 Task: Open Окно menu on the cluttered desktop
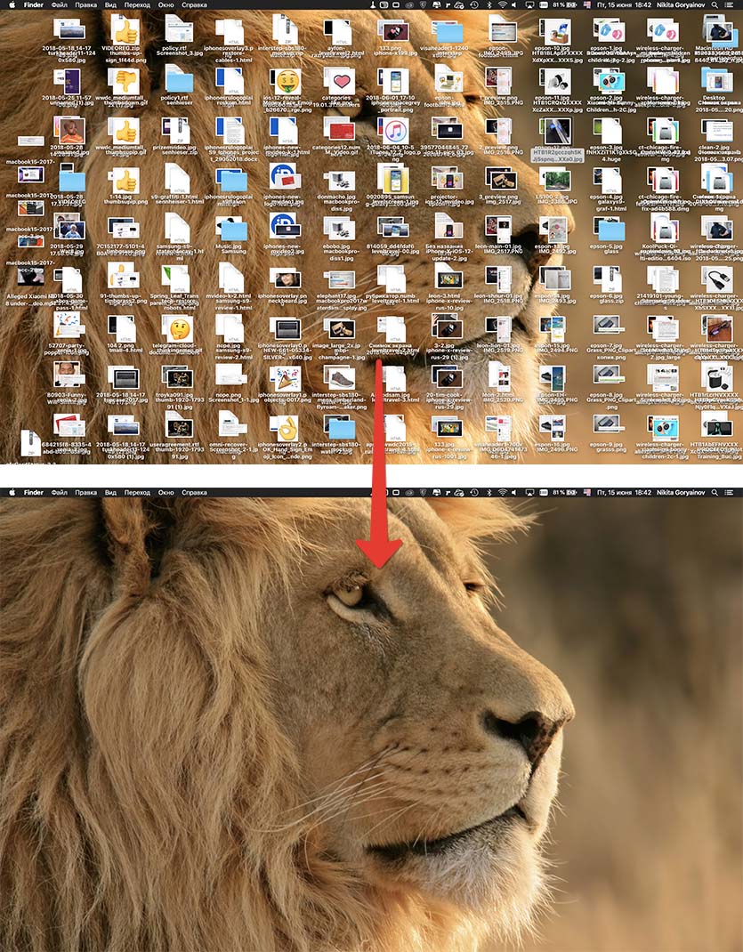click(x=166, y=4)
